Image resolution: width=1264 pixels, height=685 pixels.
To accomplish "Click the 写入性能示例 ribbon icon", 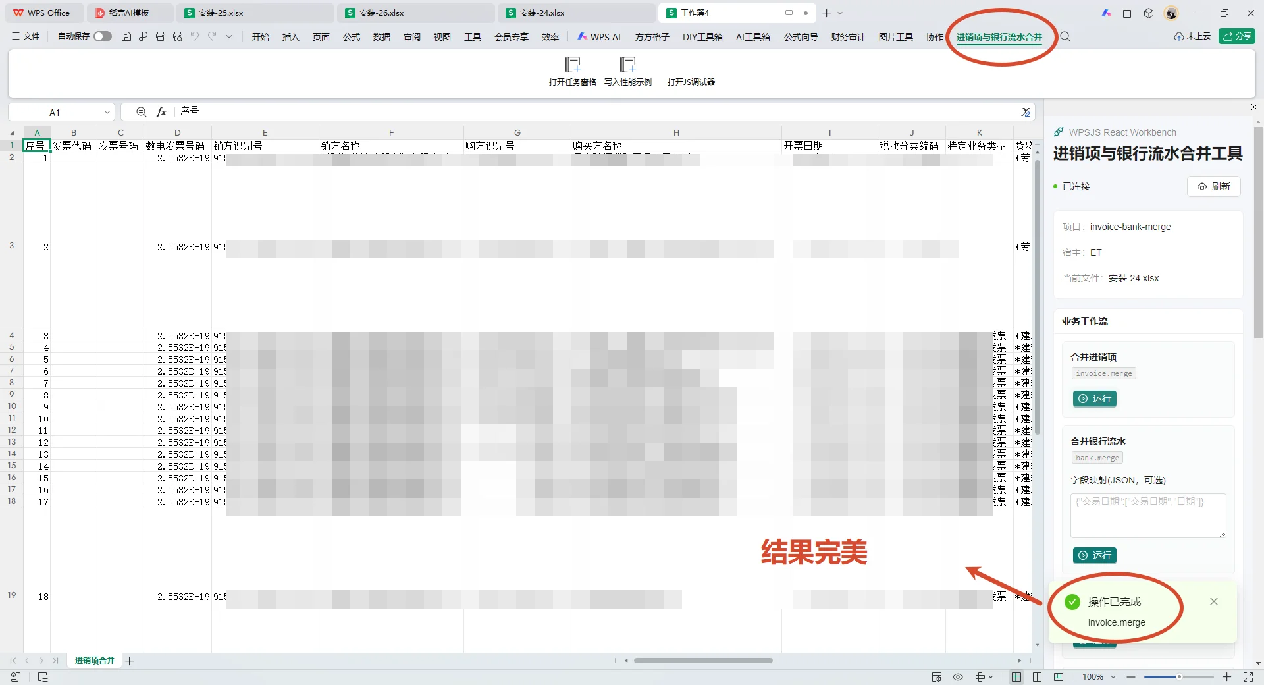I will coord(627,65).
